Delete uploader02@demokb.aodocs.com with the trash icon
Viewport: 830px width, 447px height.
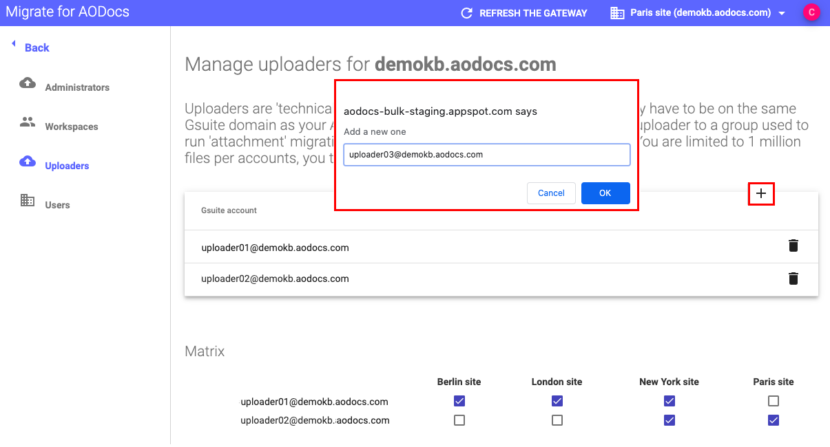coord(793,279)
